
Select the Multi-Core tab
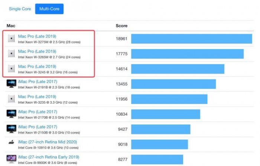point(49,9)
